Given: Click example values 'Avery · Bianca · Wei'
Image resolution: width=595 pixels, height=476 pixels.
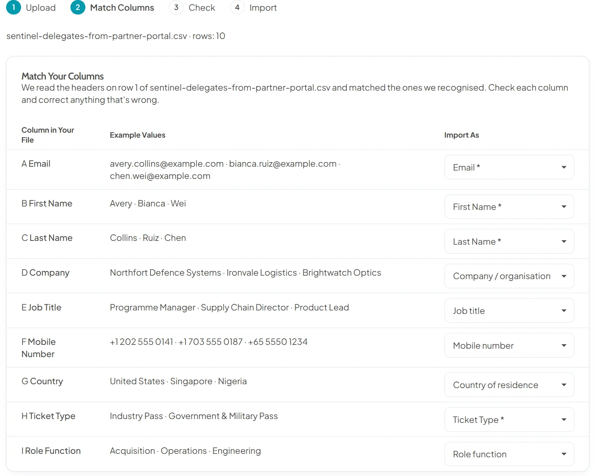Looking at the screenshot, I should pyautogui.click(x=148, y=203).
